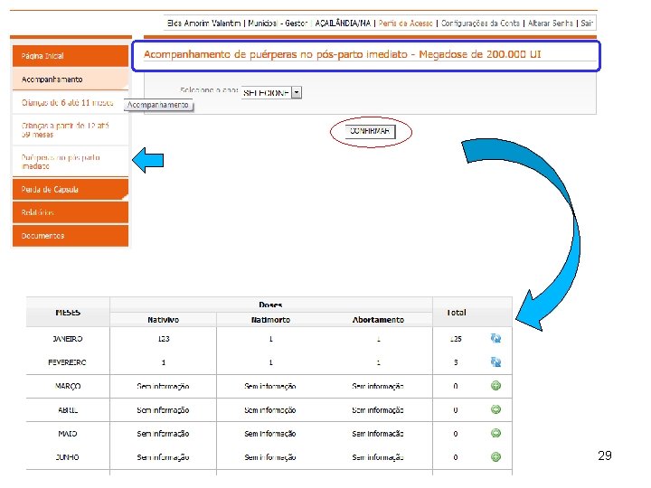
Task: Click the Alterar Senha link
Action: point(551,23)
